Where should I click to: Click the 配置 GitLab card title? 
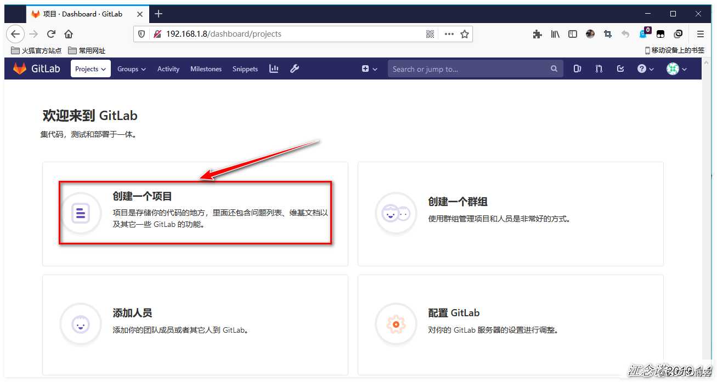pos(454,313)
